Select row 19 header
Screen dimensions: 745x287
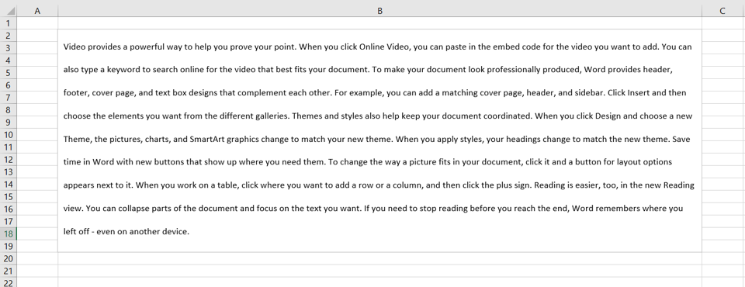click(x=8, y=246)
